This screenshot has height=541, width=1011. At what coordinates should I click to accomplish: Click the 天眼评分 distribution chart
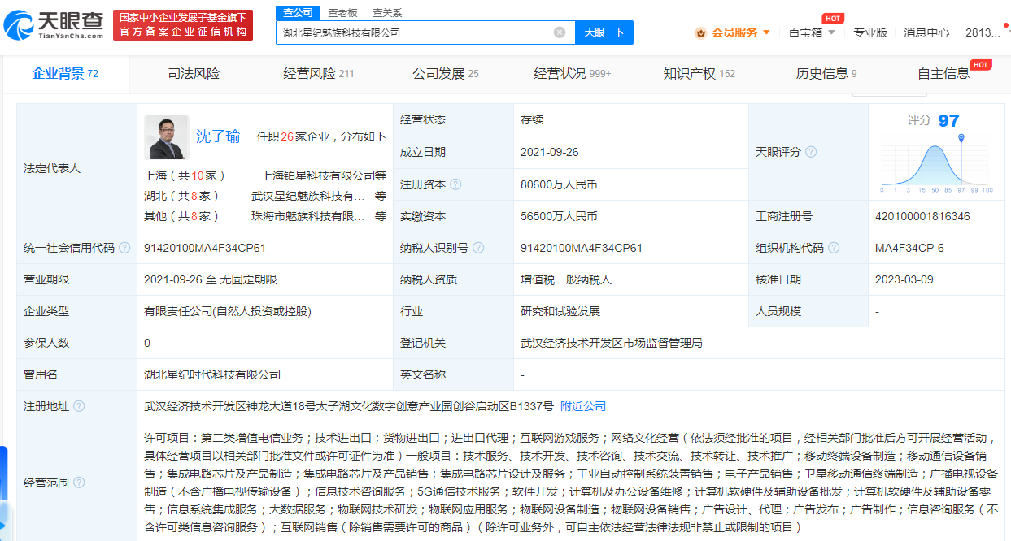tap(937, 165)
